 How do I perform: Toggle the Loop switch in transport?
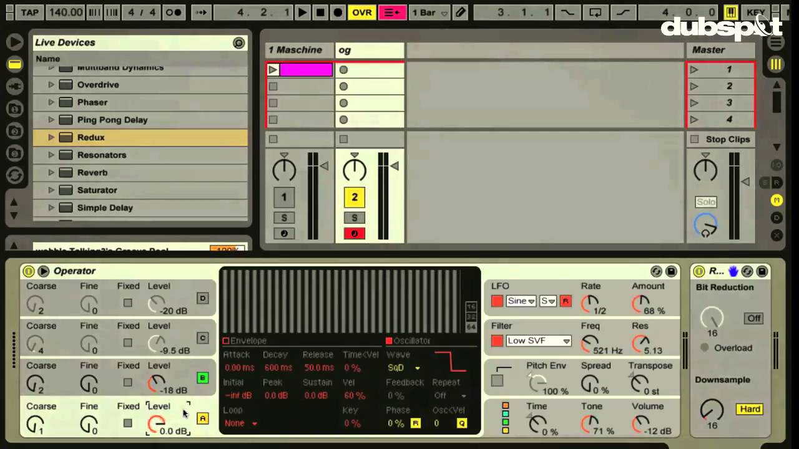pyautogui.click(x=596, y=12)
